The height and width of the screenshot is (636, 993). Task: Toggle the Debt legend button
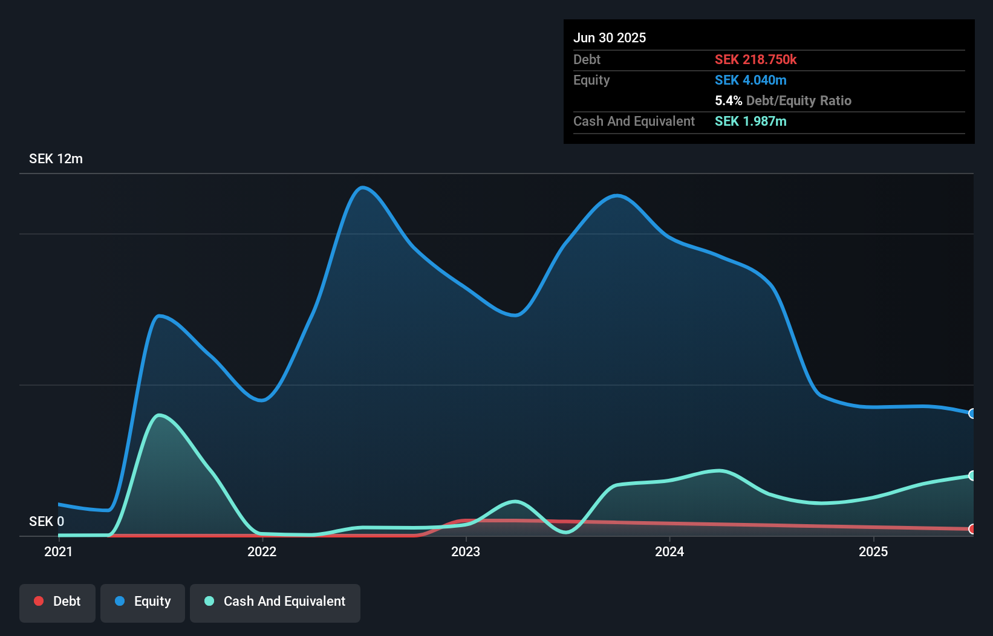57,603
